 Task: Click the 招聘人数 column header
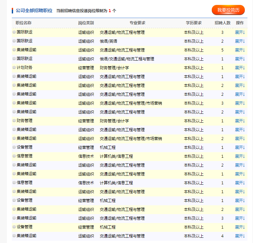(222, 23)
